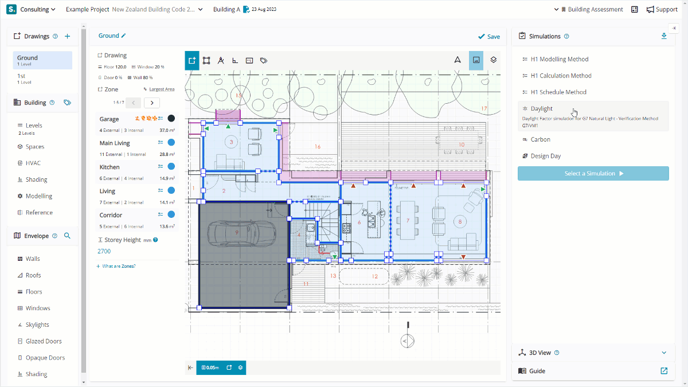Expand the Building Assessment dropdown
688x387 pixels.
pos(588,9)
